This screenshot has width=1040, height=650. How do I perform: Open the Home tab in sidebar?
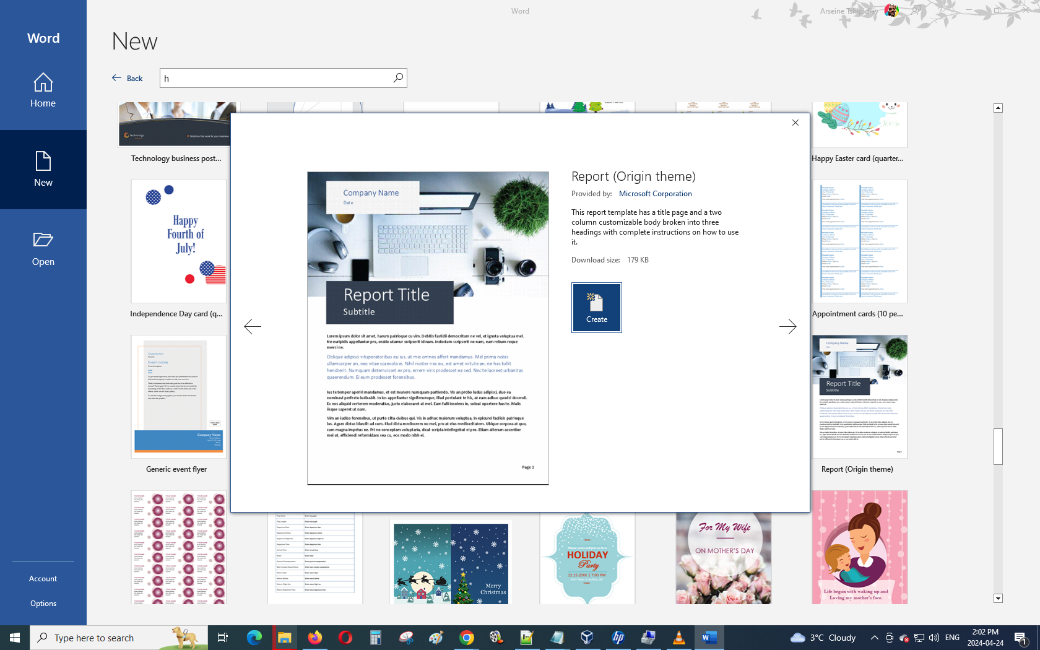[43, 90]
